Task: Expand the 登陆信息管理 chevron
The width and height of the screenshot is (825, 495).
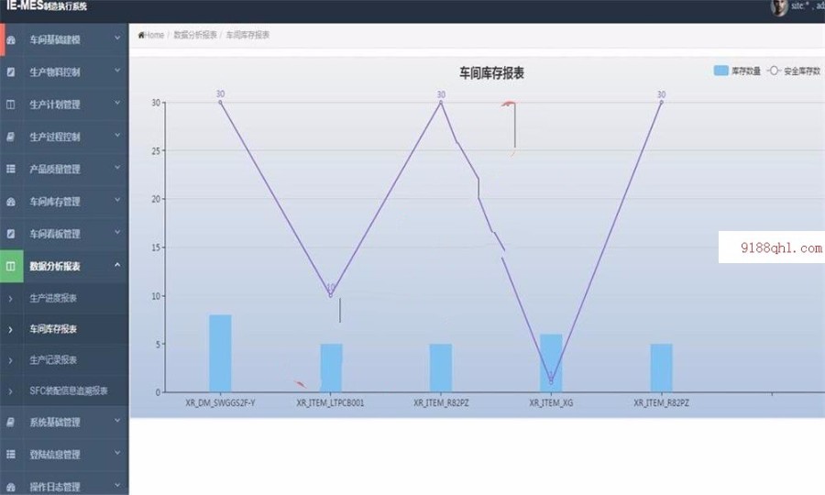Action: tap(117, 453)
